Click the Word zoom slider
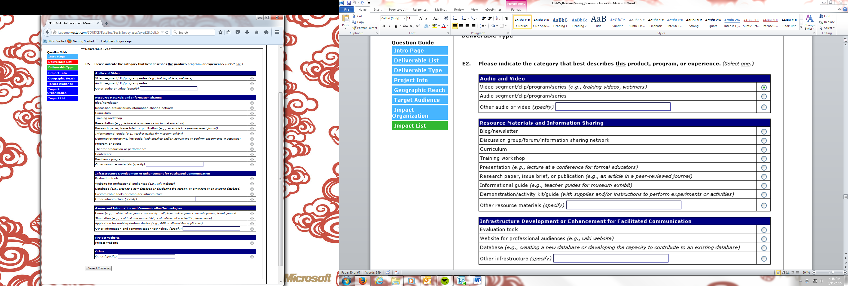Viewport: 848px width, 286px height. 833,272
